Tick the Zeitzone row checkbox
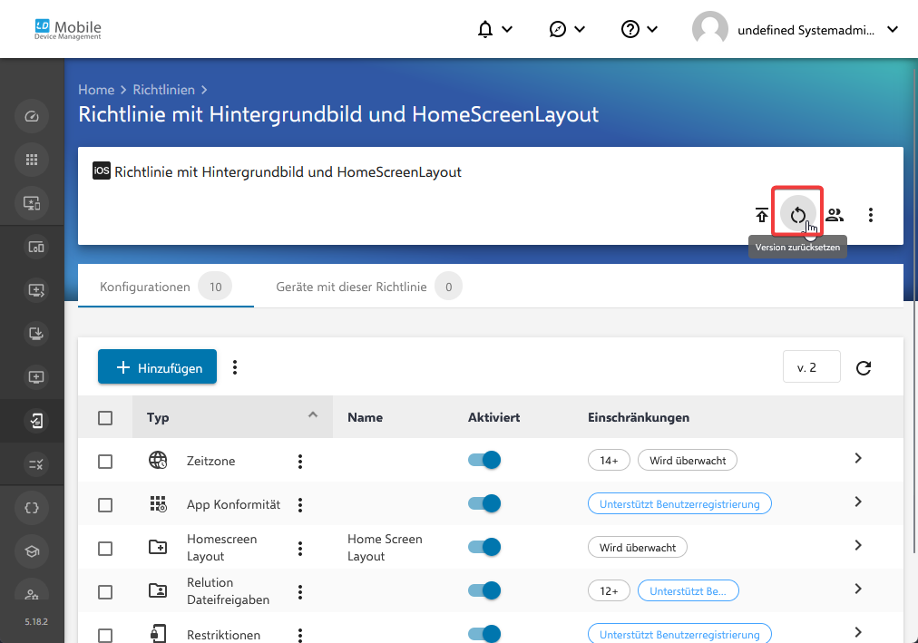 point(105,461)
